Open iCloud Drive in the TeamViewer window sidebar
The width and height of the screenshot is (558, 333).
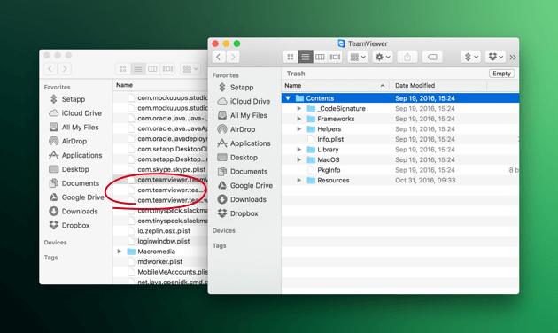tap(244, 101)
